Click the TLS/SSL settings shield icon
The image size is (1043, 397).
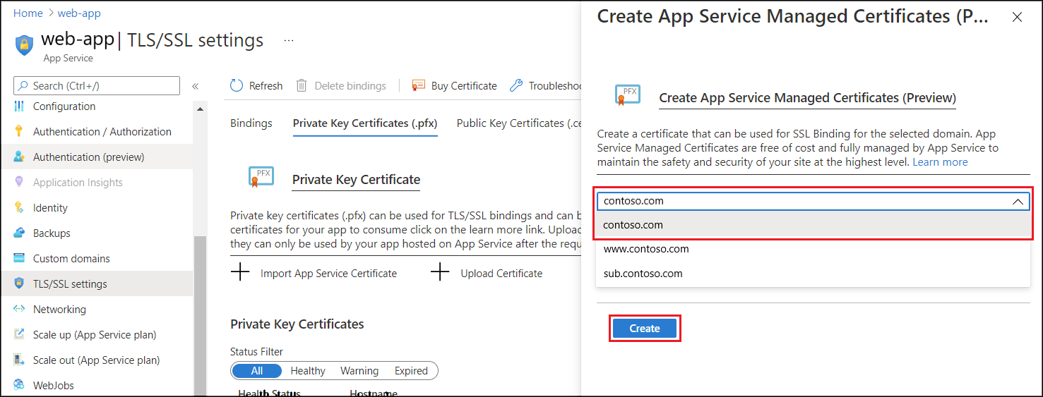coord(19,284)
